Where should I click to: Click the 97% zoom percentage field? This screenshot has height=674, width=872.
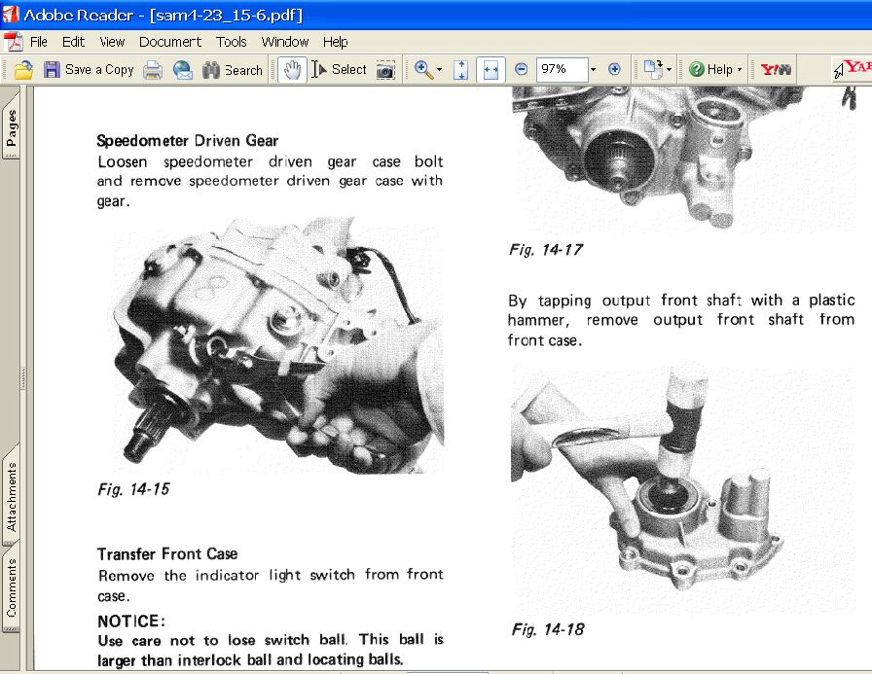point(560,70)
